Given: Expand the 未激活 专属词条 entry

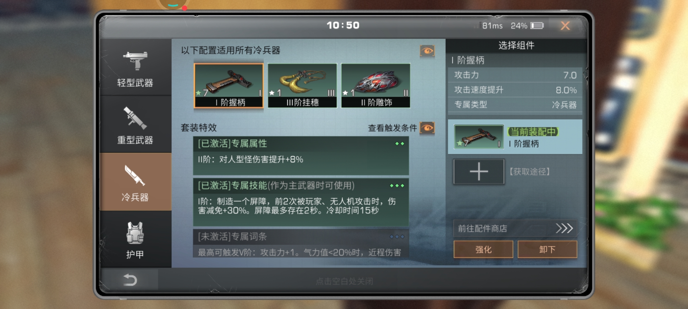Looking at the screenshot, I should coord(301,243).
